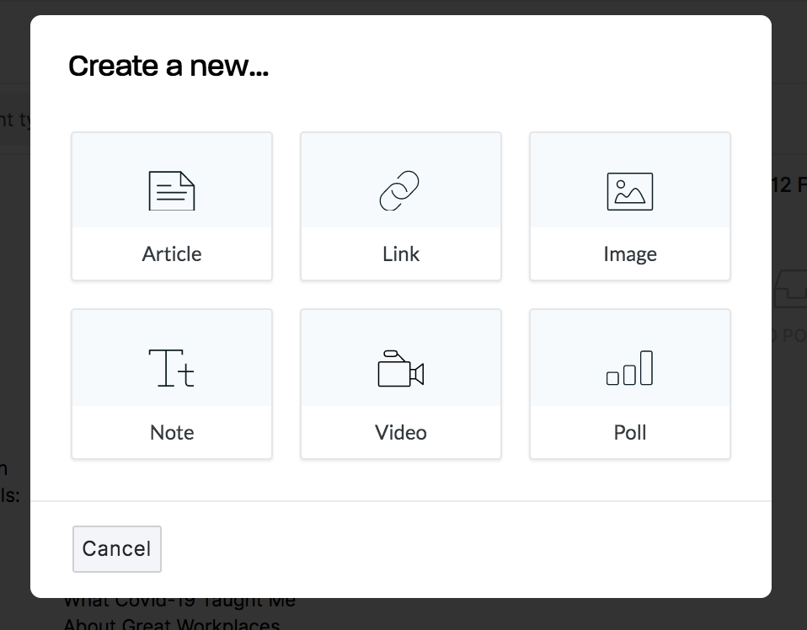The image size is (807, 630).
Task: Click the Video camera icon
Action: click(x=401, y=369)
